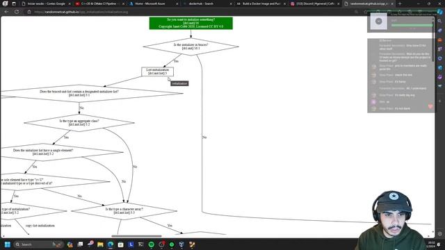Open File Explorer from the taskbar
This screenshot has width=445, height=250.
click(x=100, y=244)
